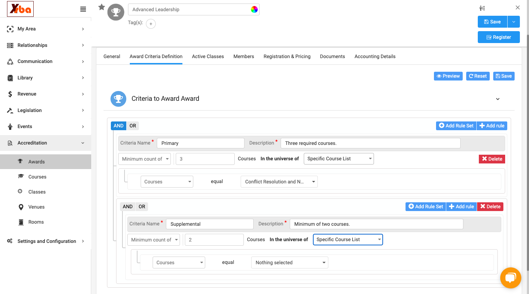
Task: Open Communication sidebar section
Action: [46, 62]
